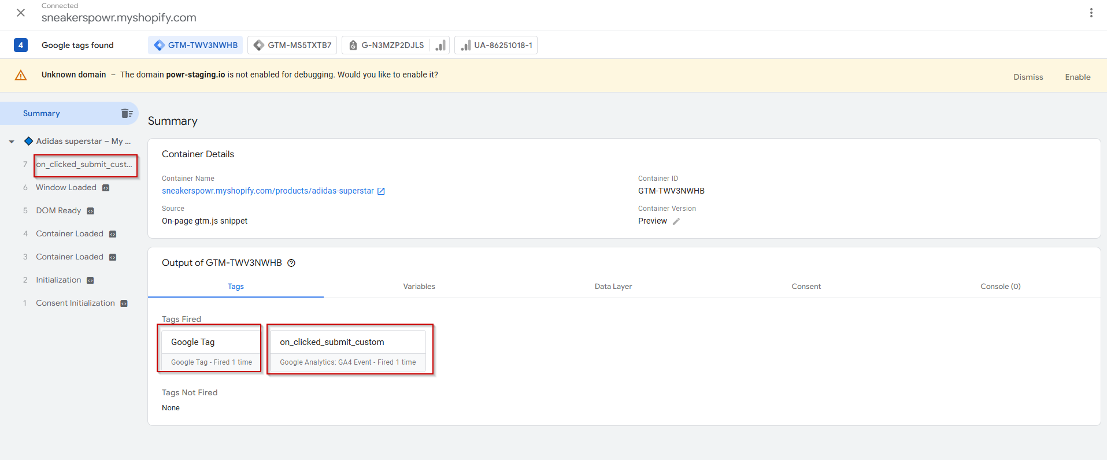This screenshot has width=1107, height=460.
Task: Close the Tag Assistant debug session
Action: coord(21,13)
